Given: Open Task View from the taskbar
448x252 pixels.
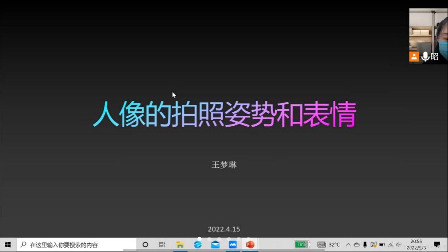Looking at the screenshot, I should click(162, 245).
